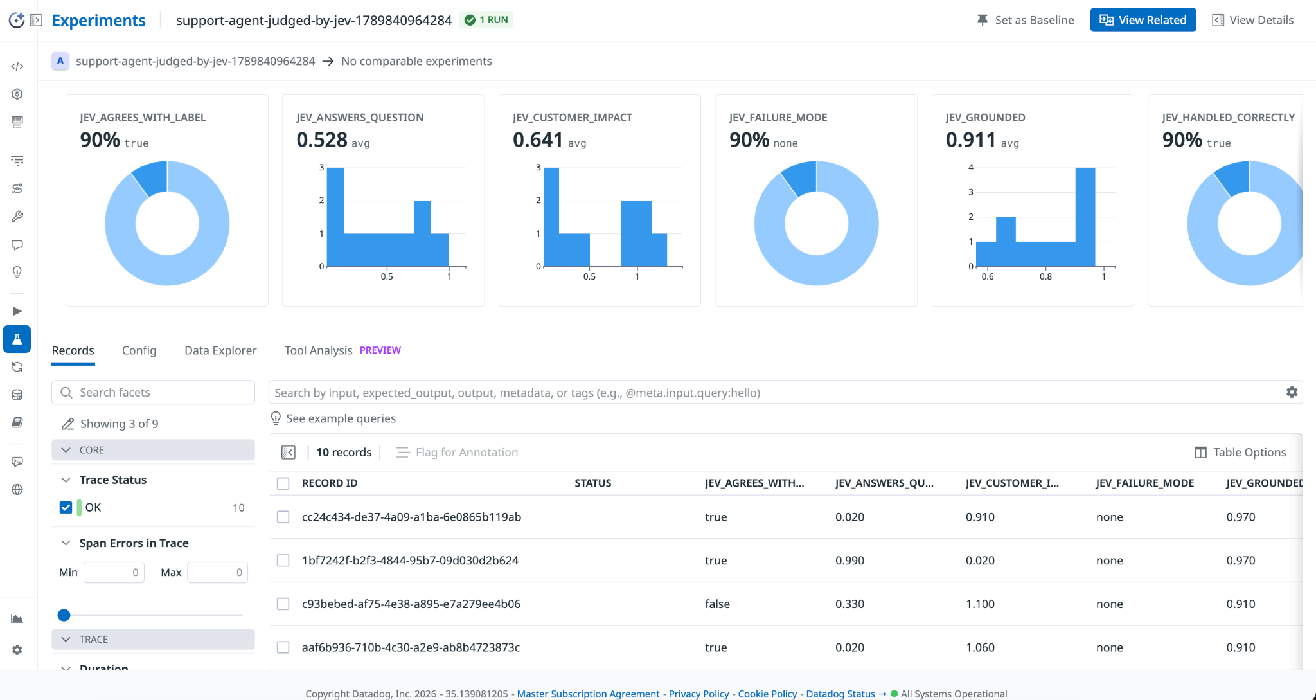
Task: Collapse the Trace Status facet
Action: 66,480
